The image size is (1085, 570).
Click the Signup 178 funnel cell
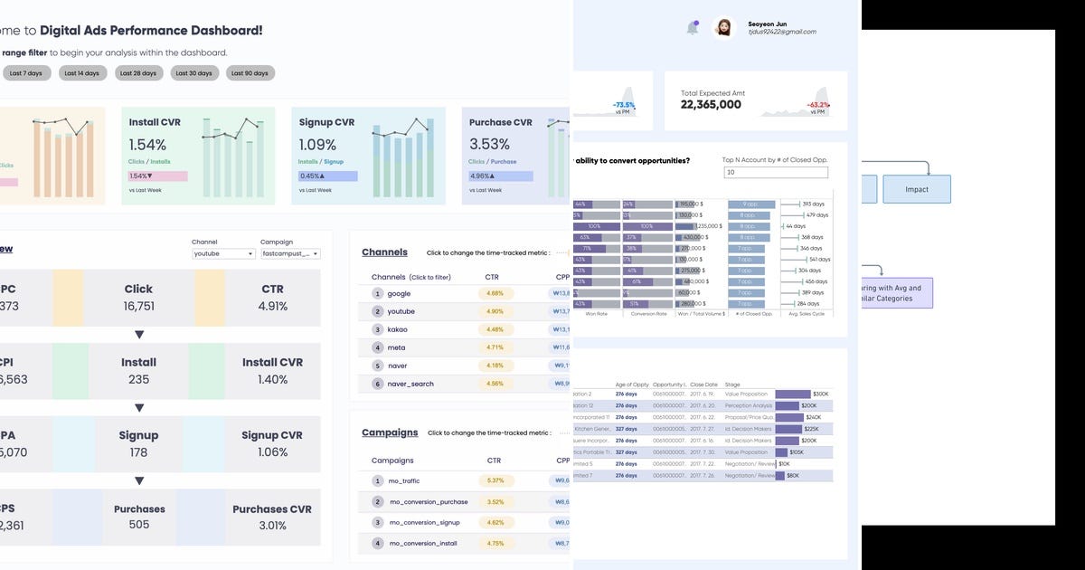coord(138,444)
